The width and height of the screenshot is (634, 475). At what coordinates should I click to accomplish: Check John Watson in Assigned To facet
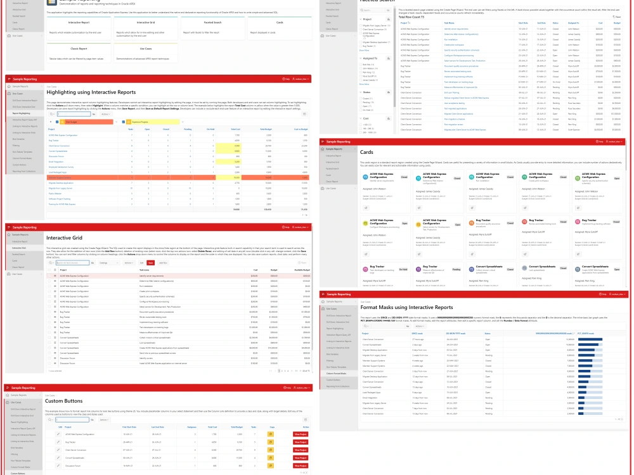361,68
